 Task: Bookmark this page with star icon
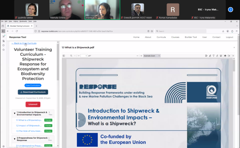152,31
